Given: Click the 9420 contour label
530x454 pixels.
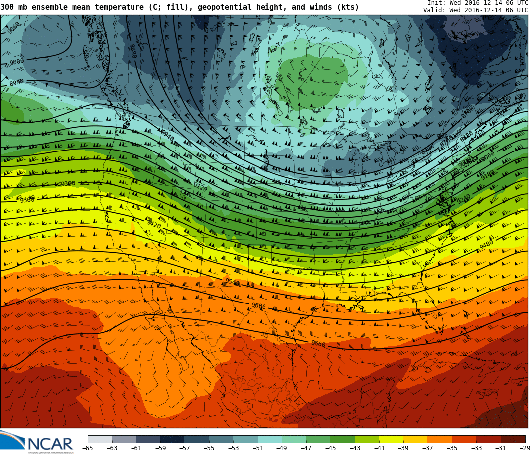Looking at the screenshot, I should 154,223.
